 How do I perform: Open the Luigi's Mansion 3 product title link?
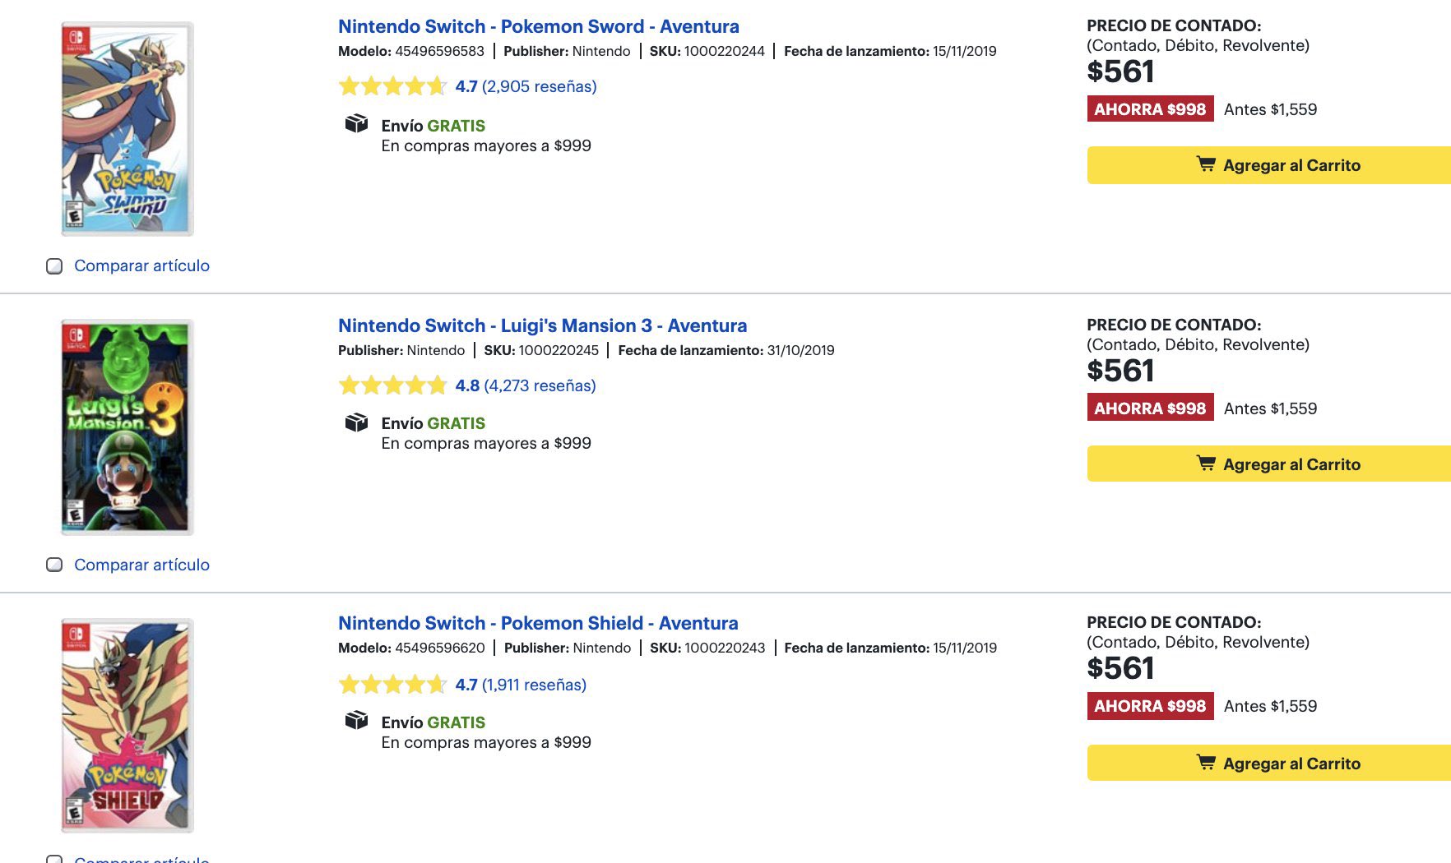(542, 325)
